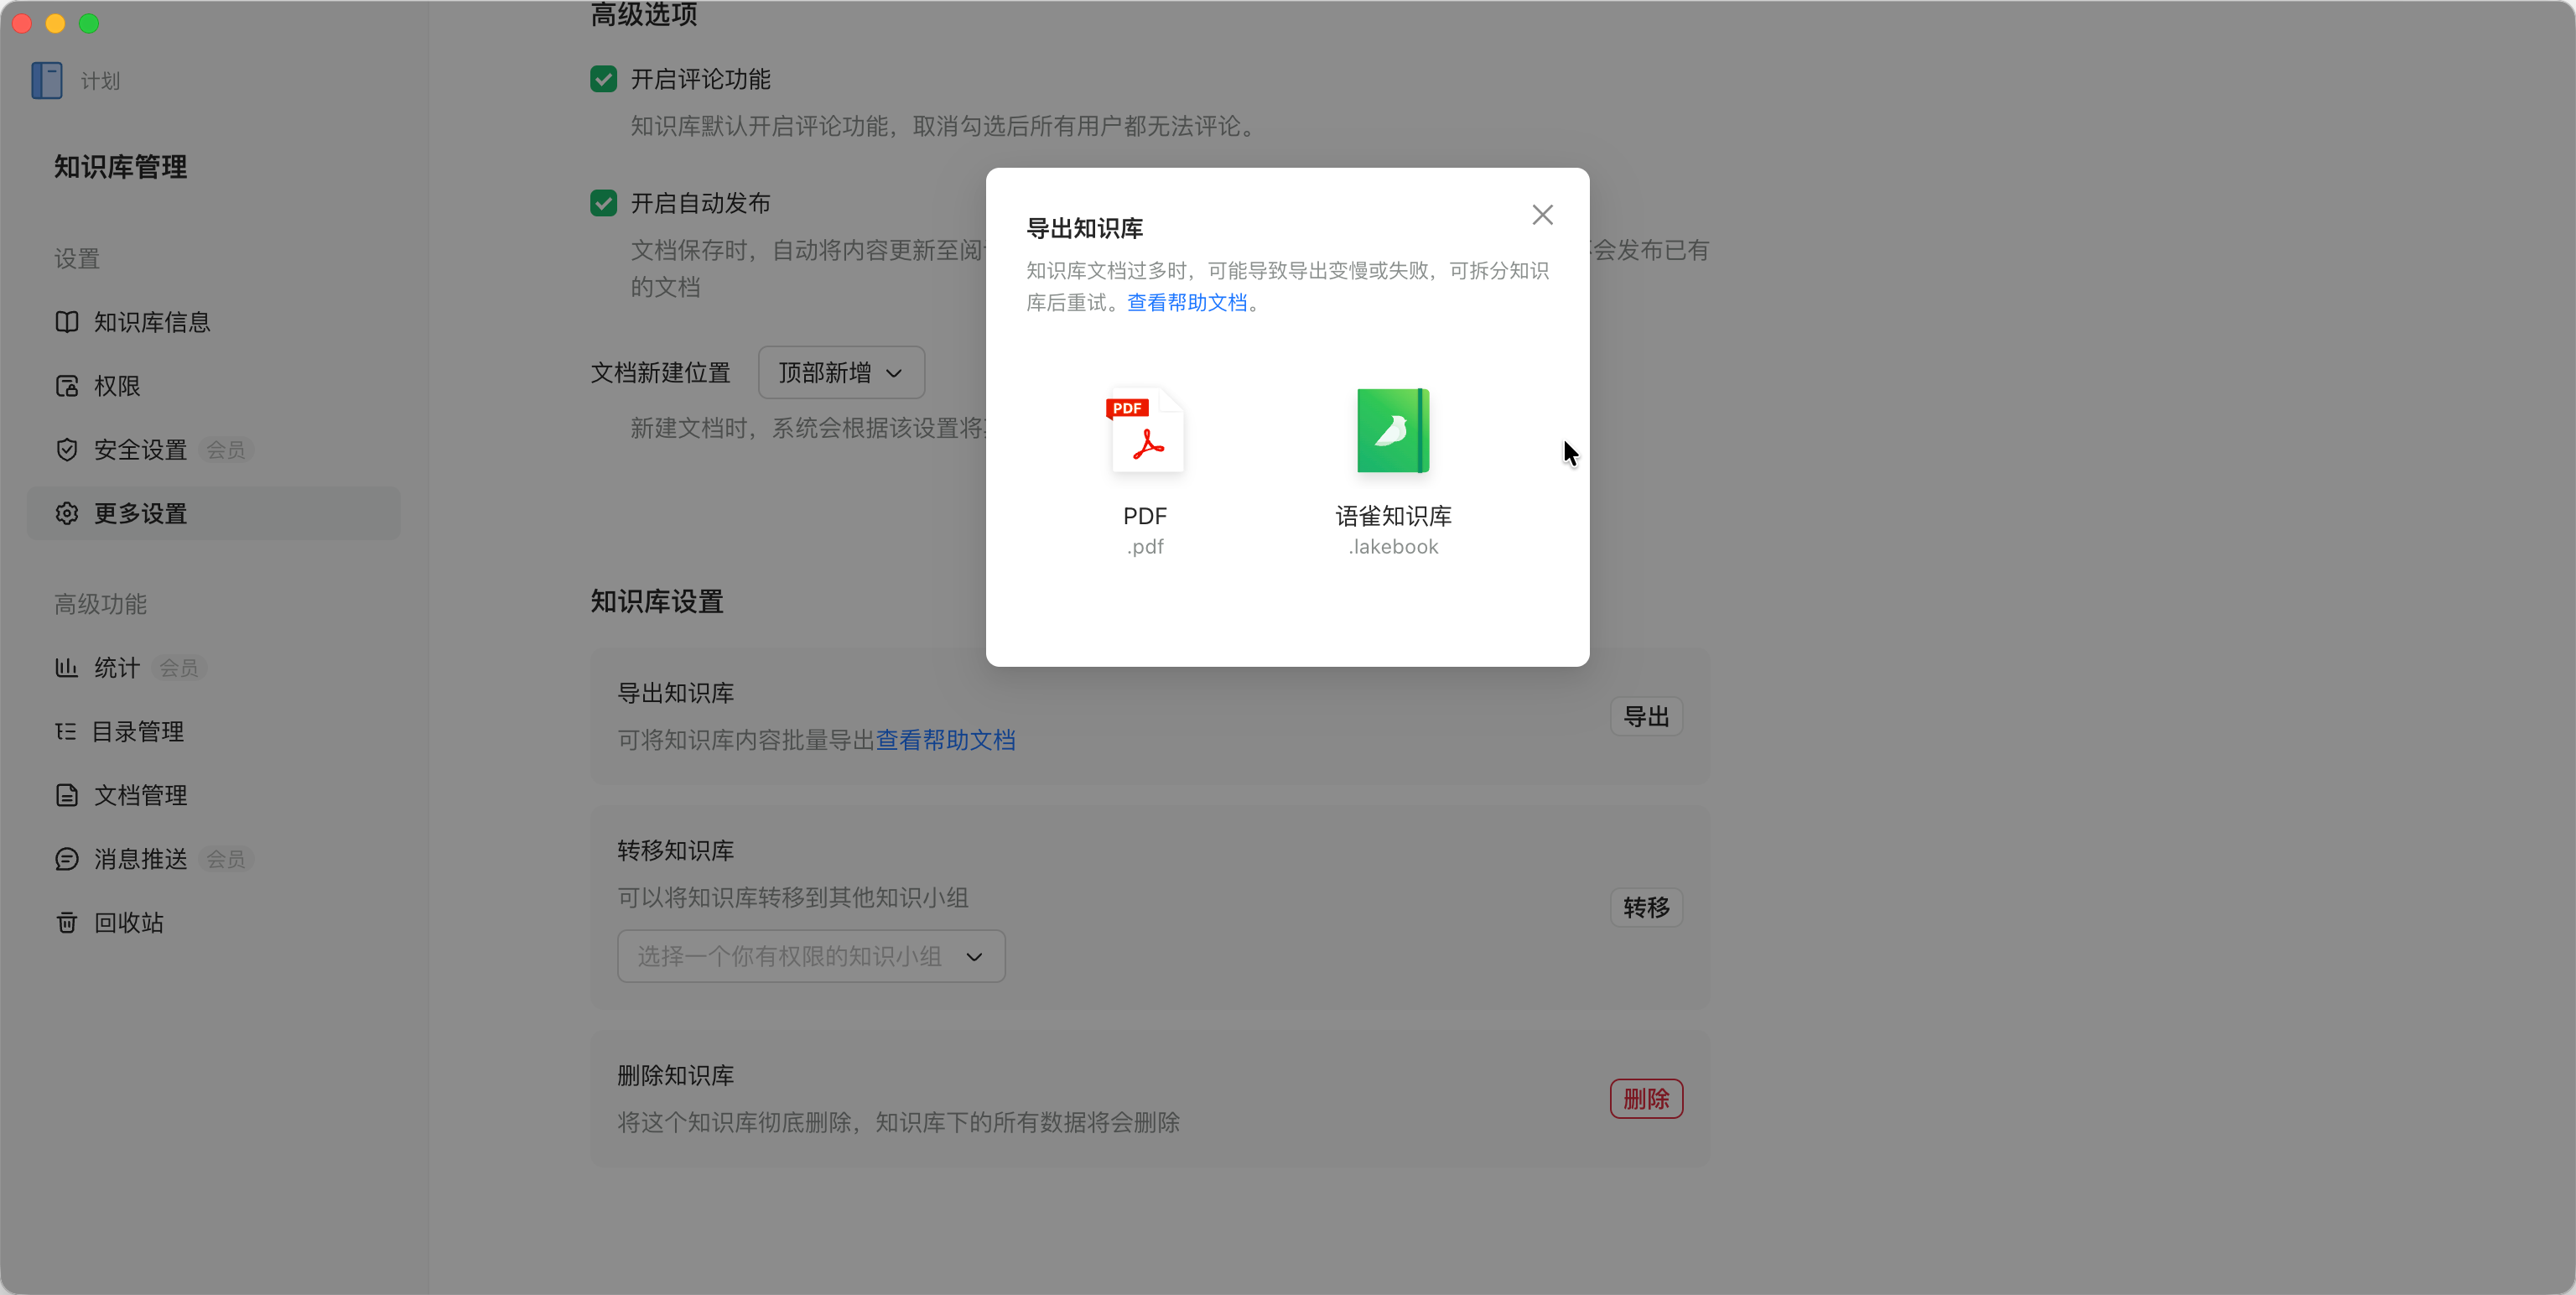Screen dimensions: 2576x1295
Task: Click the green macOS zoom window button
Action: click(89, 23)
